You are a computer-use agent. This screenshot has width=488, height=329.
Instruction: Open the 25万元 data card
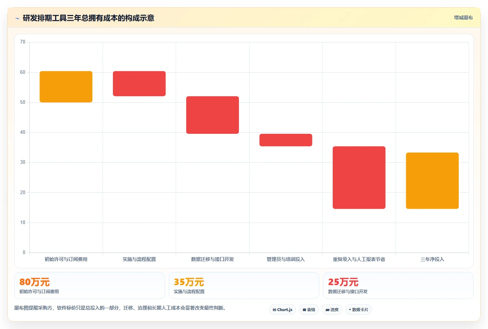398,285
